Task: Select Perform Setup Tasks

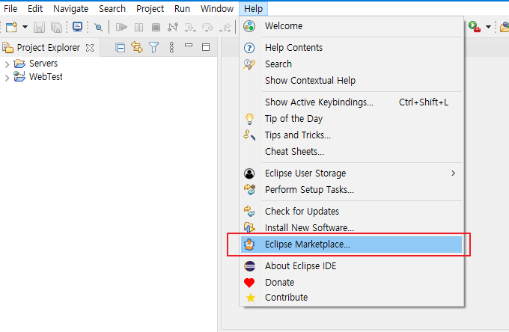Action: [x=352, y=190]
